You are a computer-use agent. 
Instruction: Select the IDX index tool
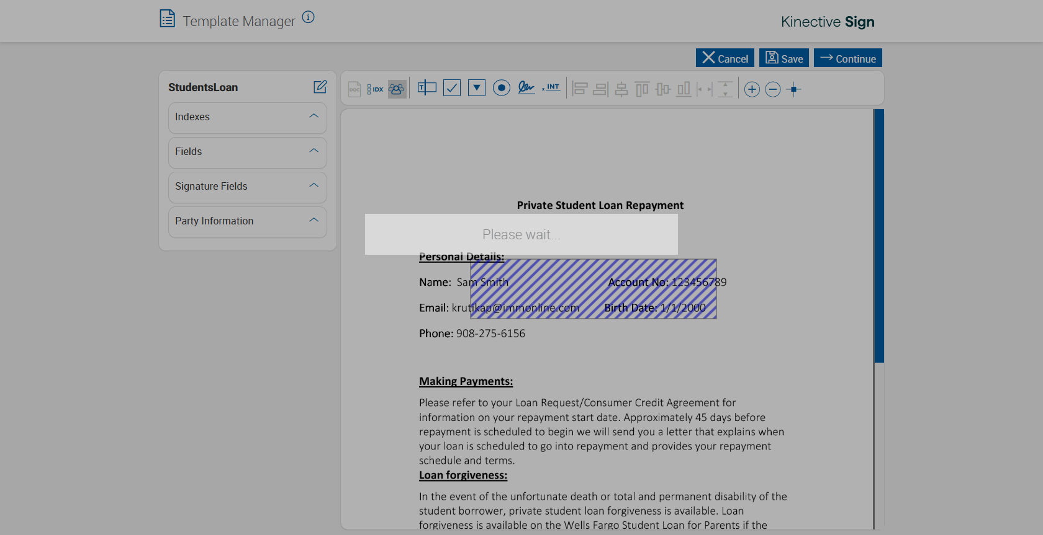375,89
